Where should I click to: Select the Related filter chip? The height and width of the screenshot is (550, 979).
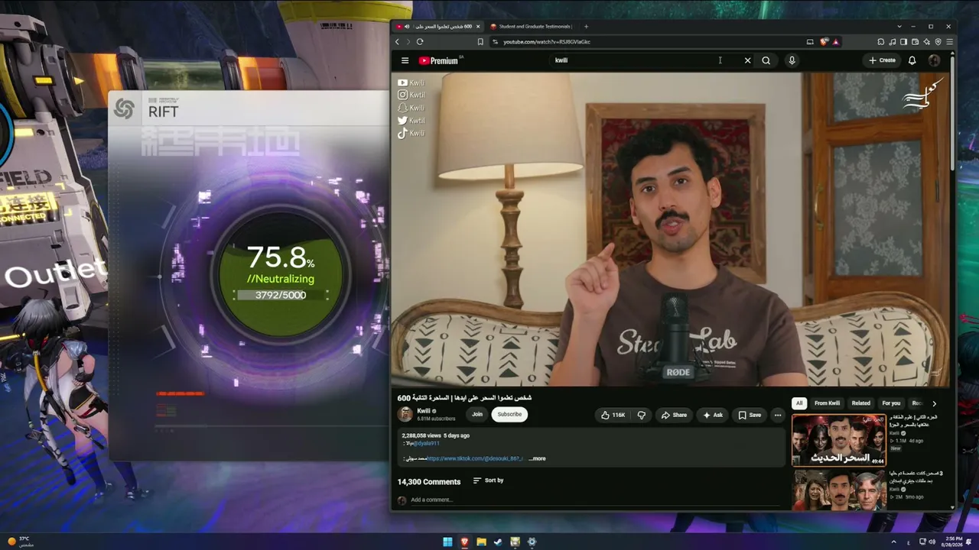(861, 403)
